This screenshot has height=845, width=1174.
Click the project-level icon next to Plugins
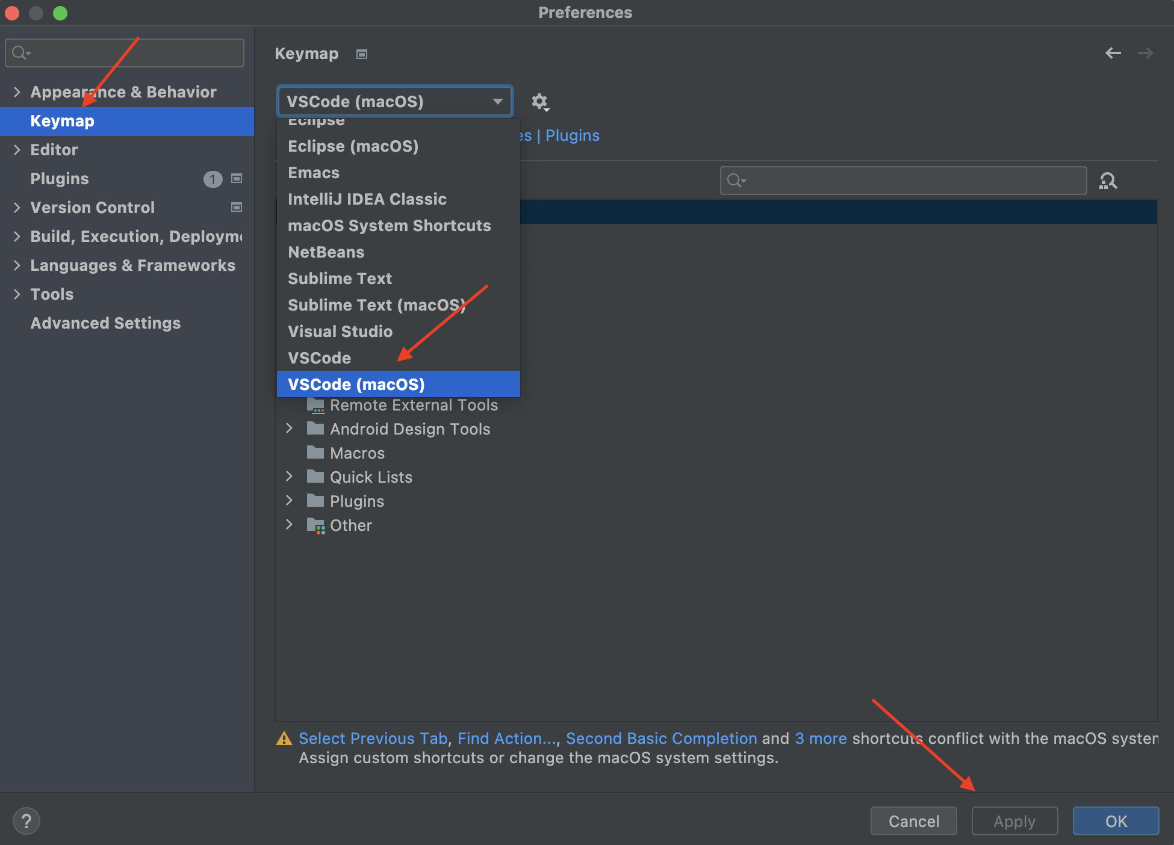[237, 178]
